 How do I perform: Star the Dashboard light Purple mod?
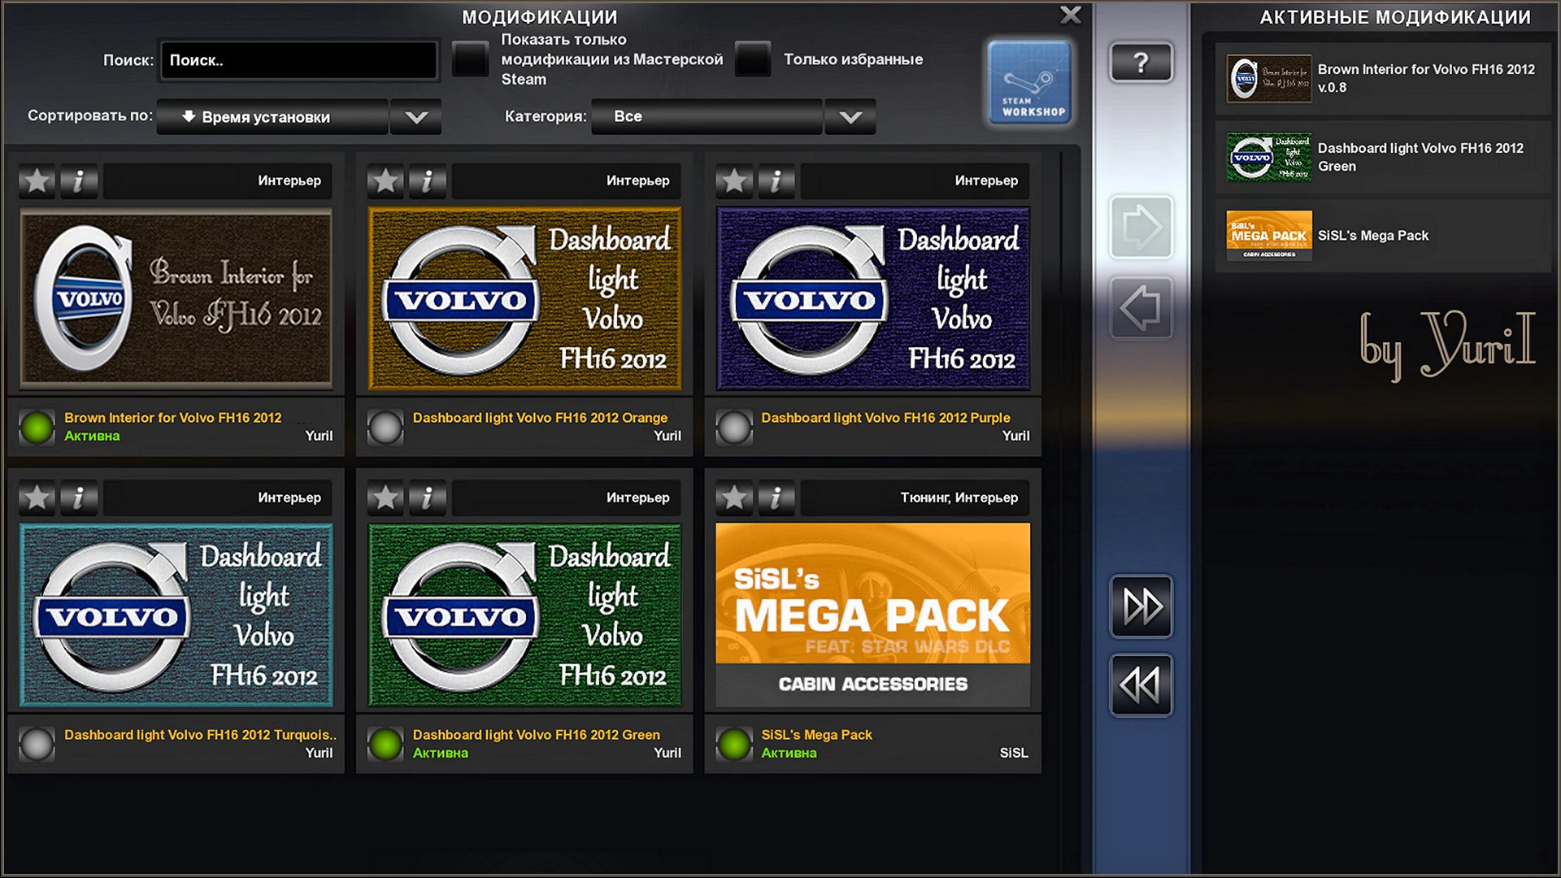point(734,180)
